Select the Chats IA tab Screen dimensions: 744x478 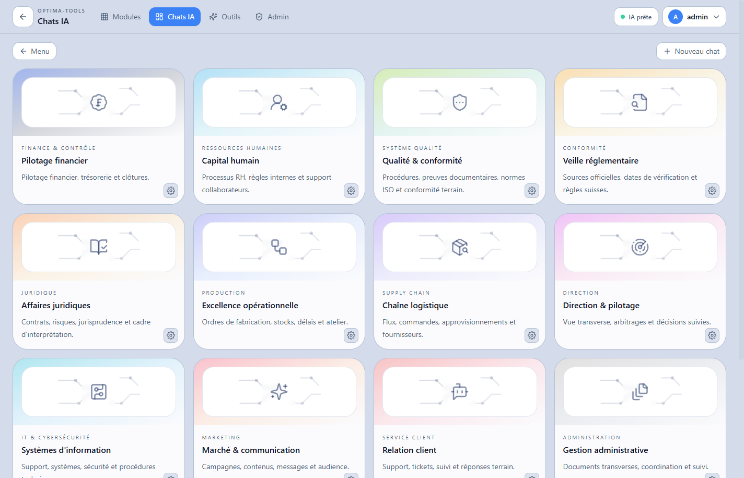(x=175, y=17)
